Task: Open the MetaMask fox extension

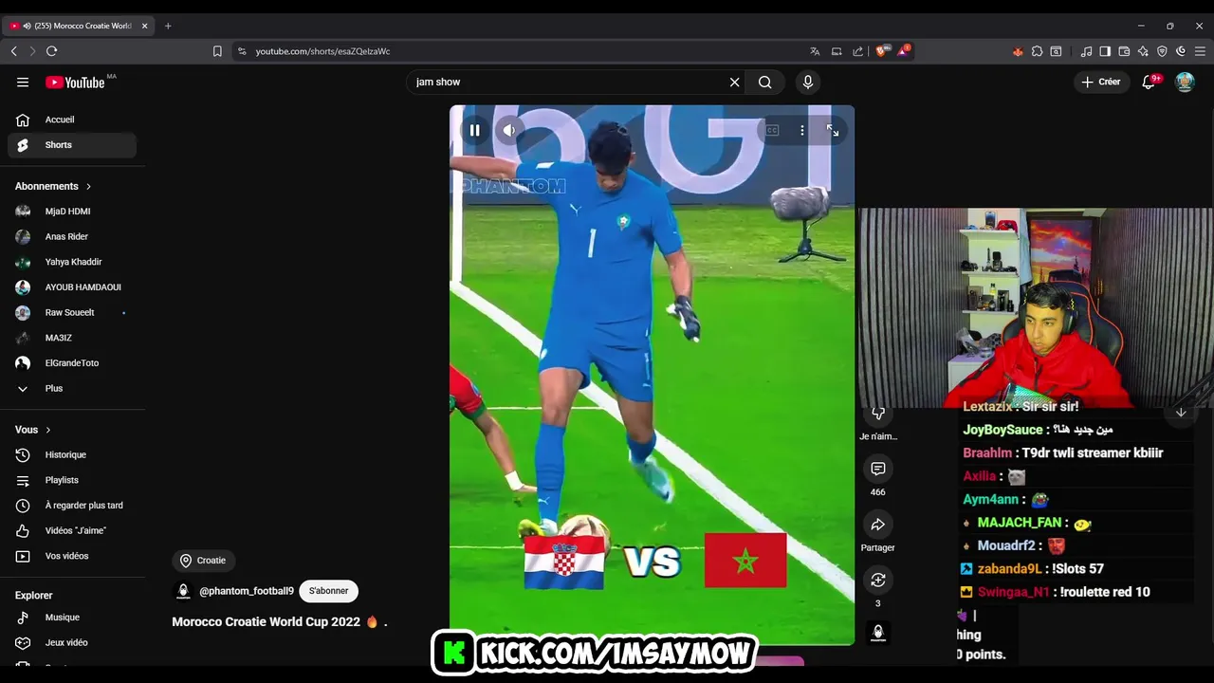Action: (x=1018, y=51)
